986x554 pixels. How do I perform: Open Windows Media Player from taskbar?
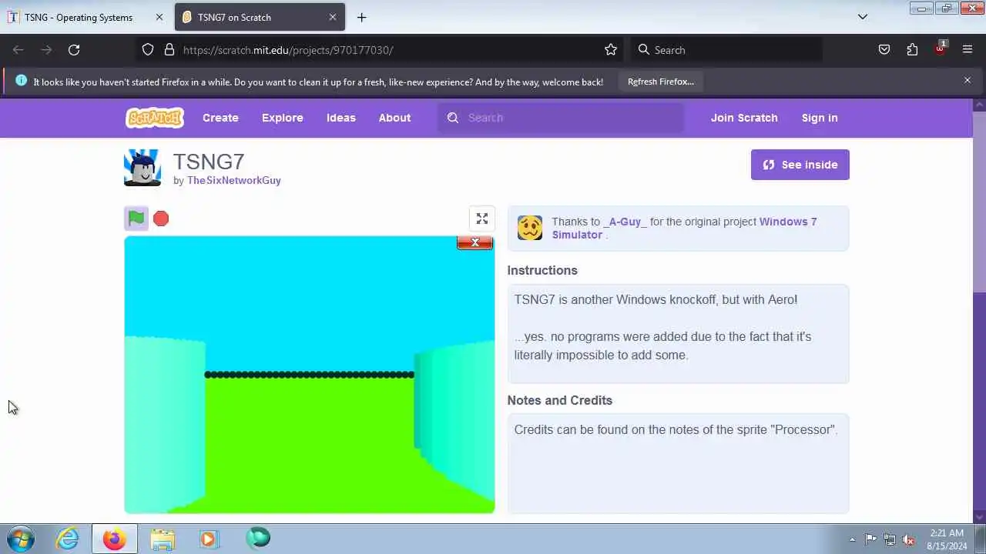click(209, 539)
